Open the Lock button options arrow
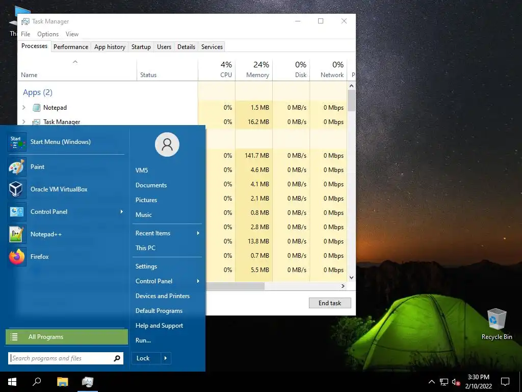The image size is (522, 392). click(166, 358)
